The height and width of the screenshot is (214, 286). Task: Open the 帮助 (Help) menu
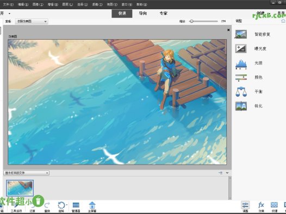141,4
